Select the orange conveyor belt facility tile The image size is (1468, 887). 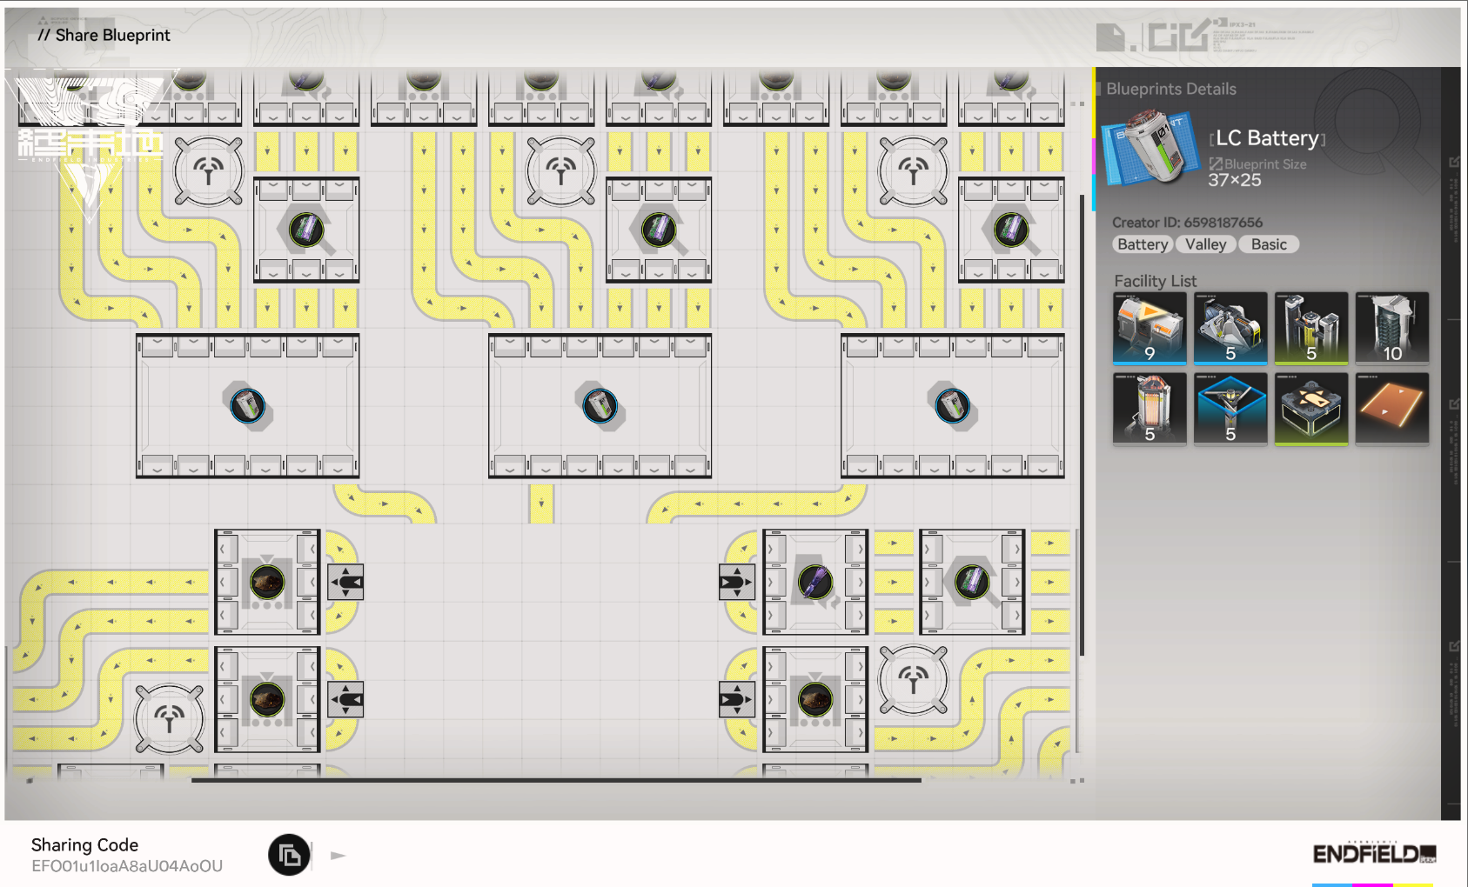click(1392, 409)
